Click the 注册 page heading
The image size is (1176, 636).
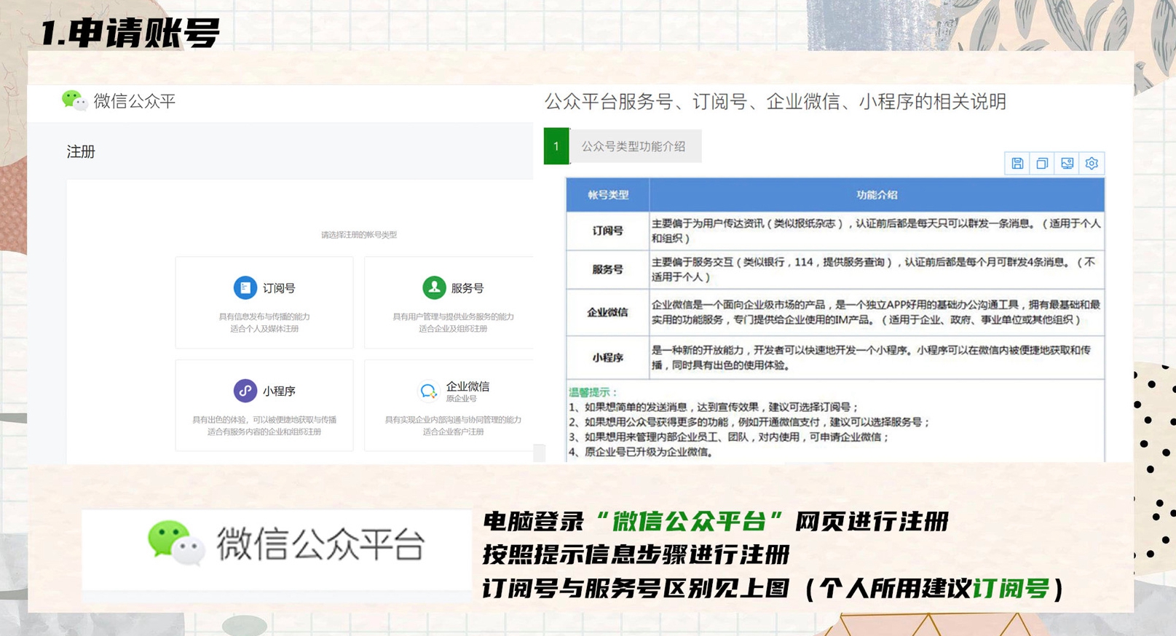[x=81, y=151]
